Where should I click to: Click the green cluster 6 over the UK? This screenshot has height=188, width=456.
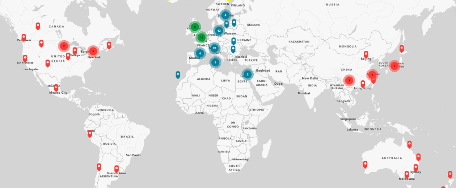coord(195,27)
